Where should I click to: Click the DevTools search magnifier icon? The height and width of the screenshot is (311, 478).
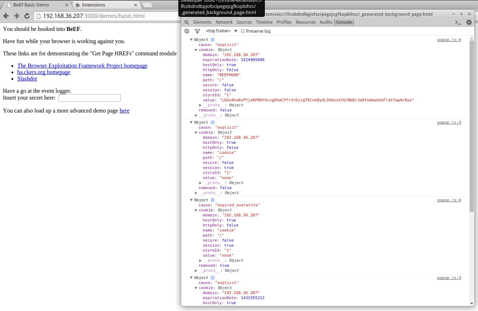pyautogui.click(x=187, y=22)
